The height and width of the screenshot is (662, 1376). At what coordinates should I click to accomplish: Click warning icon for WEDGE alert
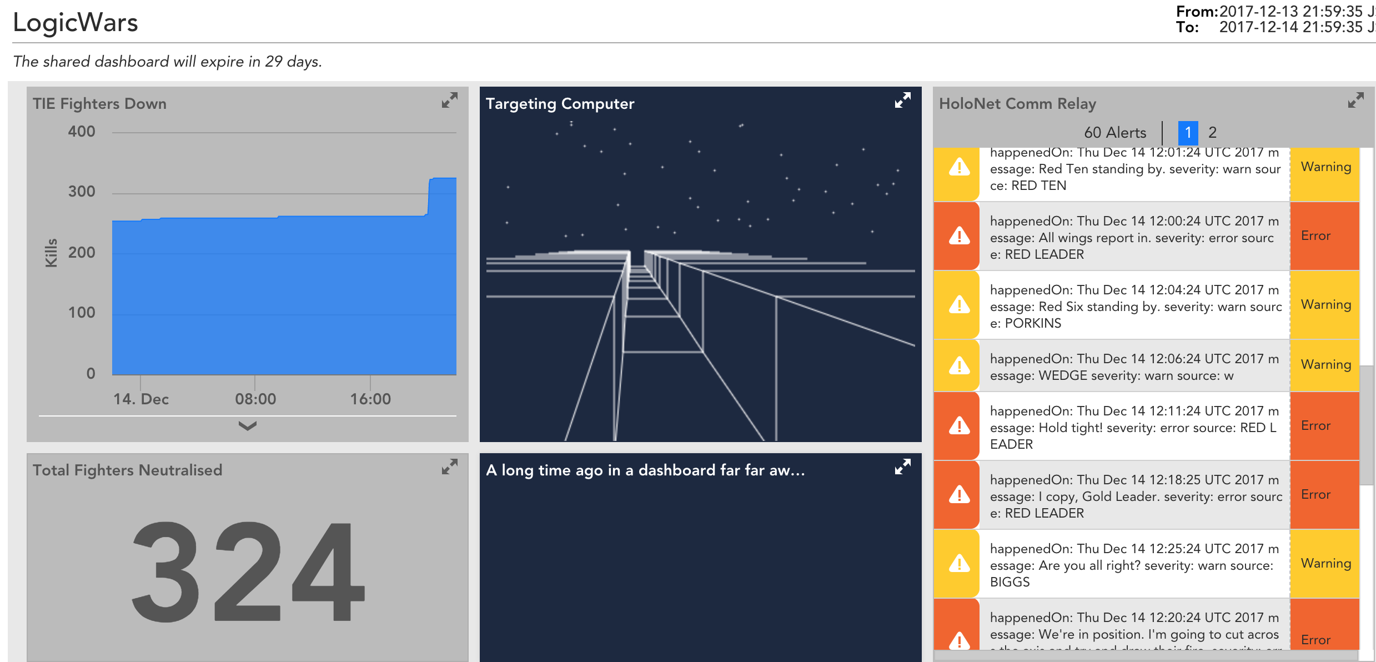pos(959,365)
